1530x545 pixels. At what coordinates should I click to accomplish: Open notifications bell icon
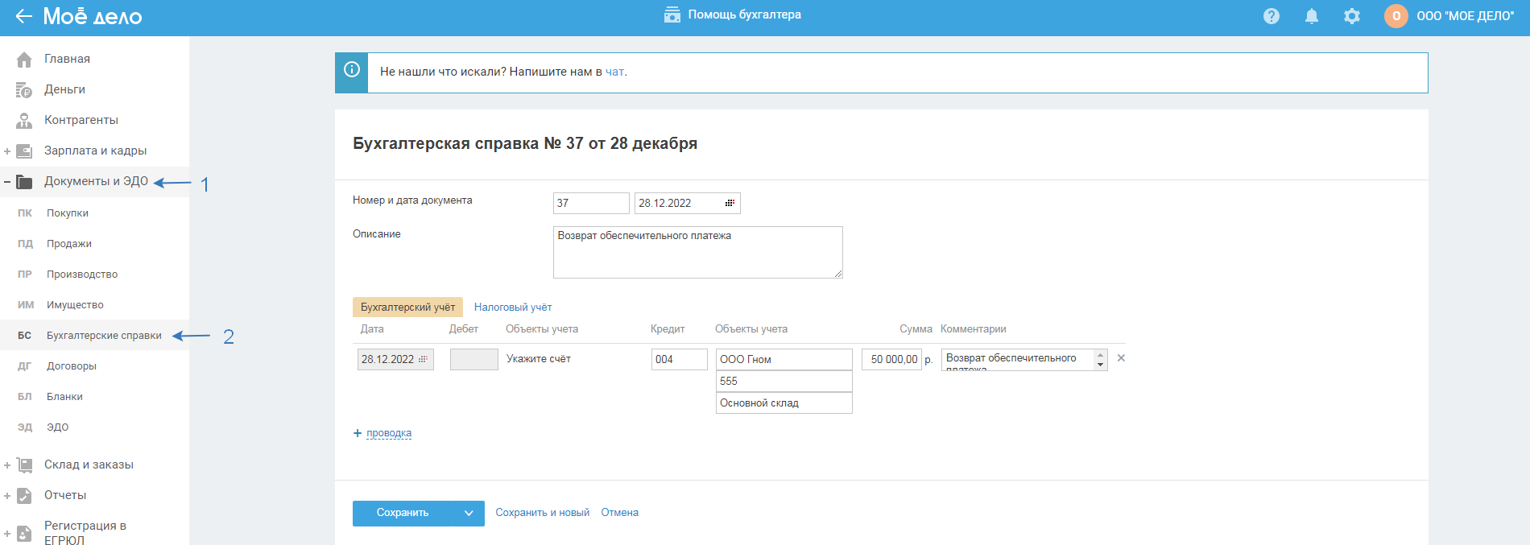[1312, 16]
